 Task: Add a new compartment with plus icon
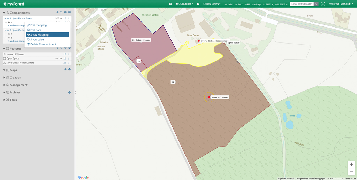57,12
